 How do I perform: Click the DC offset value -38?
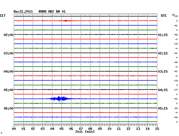coord(176,44)
